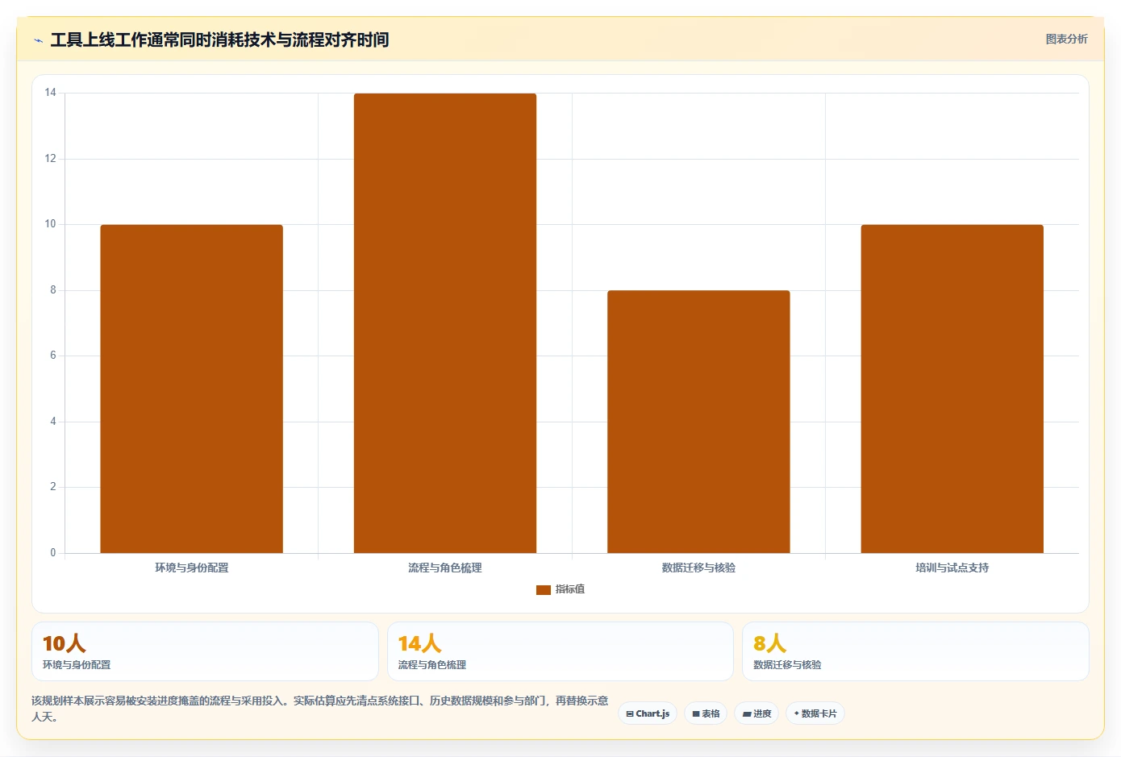
Task: Click the lightning icon beside the chart title
Action: [x=38, y=40]
